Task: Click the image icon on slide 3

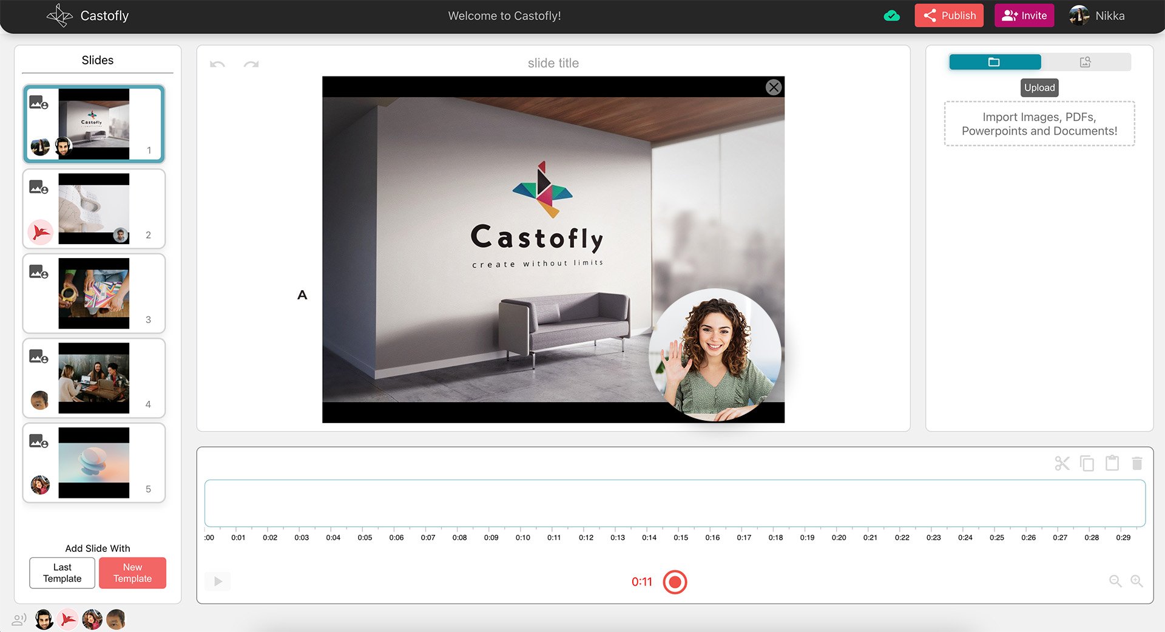Action: 39,272
